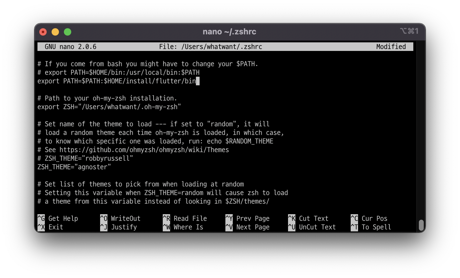Click the ^O WriteOut shortcut
The width and height of the screenshot is (460, 278).
coord(120,218)
